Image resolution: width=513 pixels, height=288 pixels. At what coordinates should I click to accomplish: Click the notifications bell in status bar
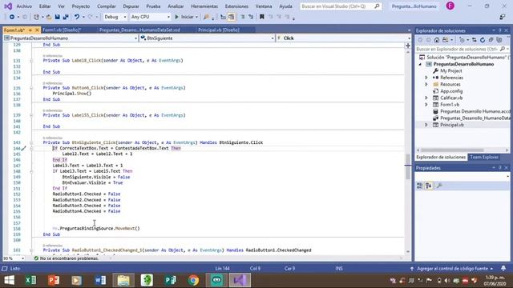(503, 268)
